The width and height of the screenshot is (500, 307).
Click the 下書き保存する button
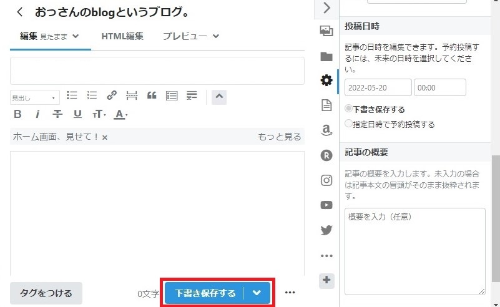pos(205,293)
